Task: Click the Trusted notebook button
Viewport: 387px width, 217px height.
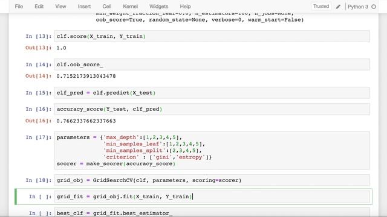Action: click(321, 7)
